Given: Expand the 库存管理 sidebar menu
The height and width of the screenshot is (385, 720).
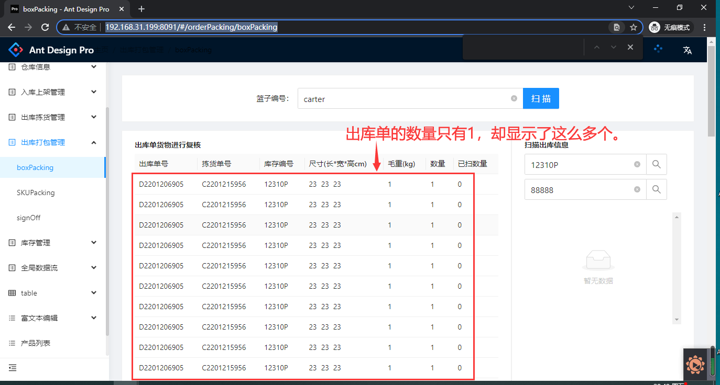Looking at the screenshot, I should point(52,243).
